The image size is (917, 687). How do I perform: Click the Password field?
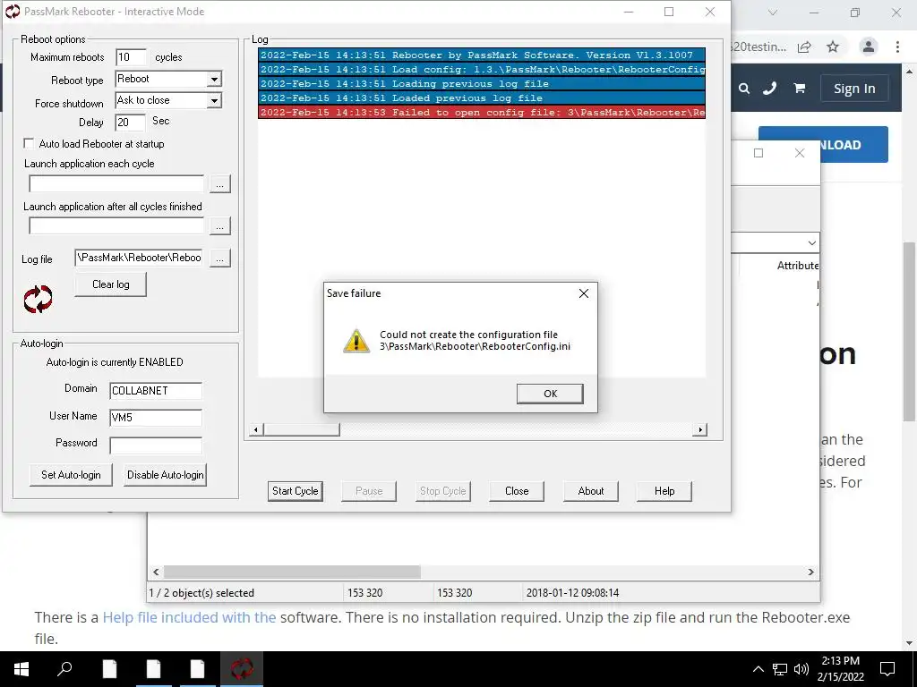point(156,445)
